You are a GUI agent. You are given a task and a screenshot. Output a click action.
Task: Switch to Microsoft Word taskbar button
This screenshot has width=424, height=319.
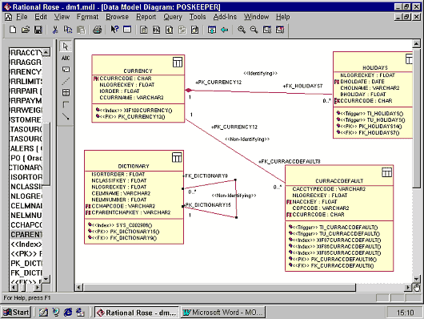(223, 313)
